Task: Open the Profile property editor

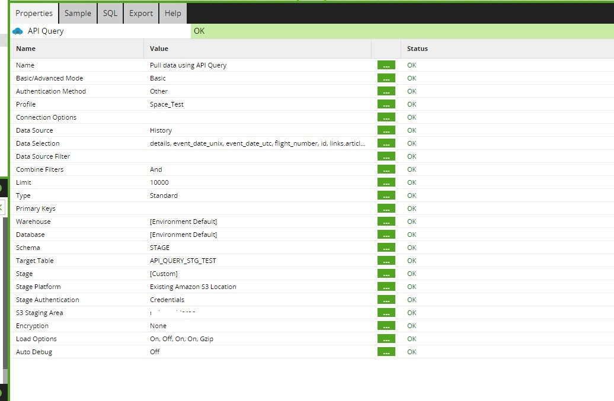Action: point(386,104)
